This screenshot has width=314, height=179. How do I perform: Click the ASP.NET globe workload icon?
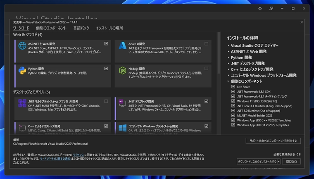[x=22, y=46]
